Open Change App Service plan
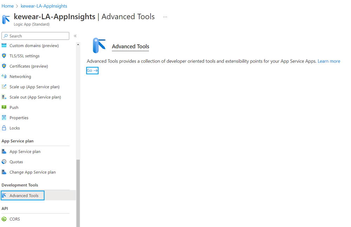The height and width of the screenshot is (227, 351). pyautogui.click(x=32, y=172)
